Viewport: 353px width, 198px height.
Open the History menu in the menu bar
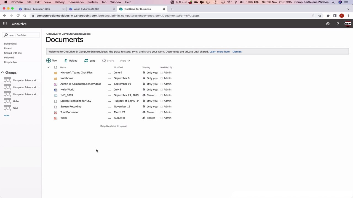coord(60,2)
